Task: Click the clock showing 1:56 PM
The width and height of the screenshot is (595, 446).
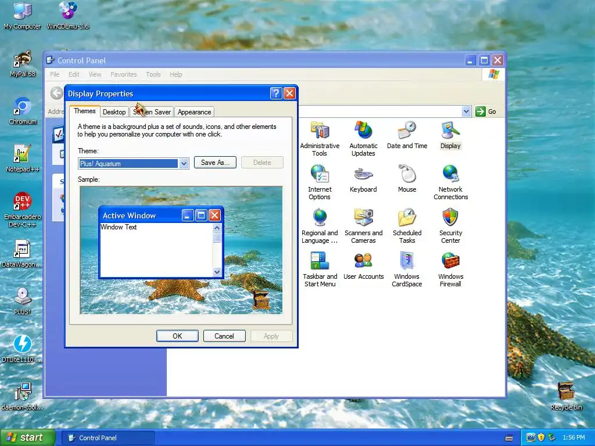Action: 574,438
